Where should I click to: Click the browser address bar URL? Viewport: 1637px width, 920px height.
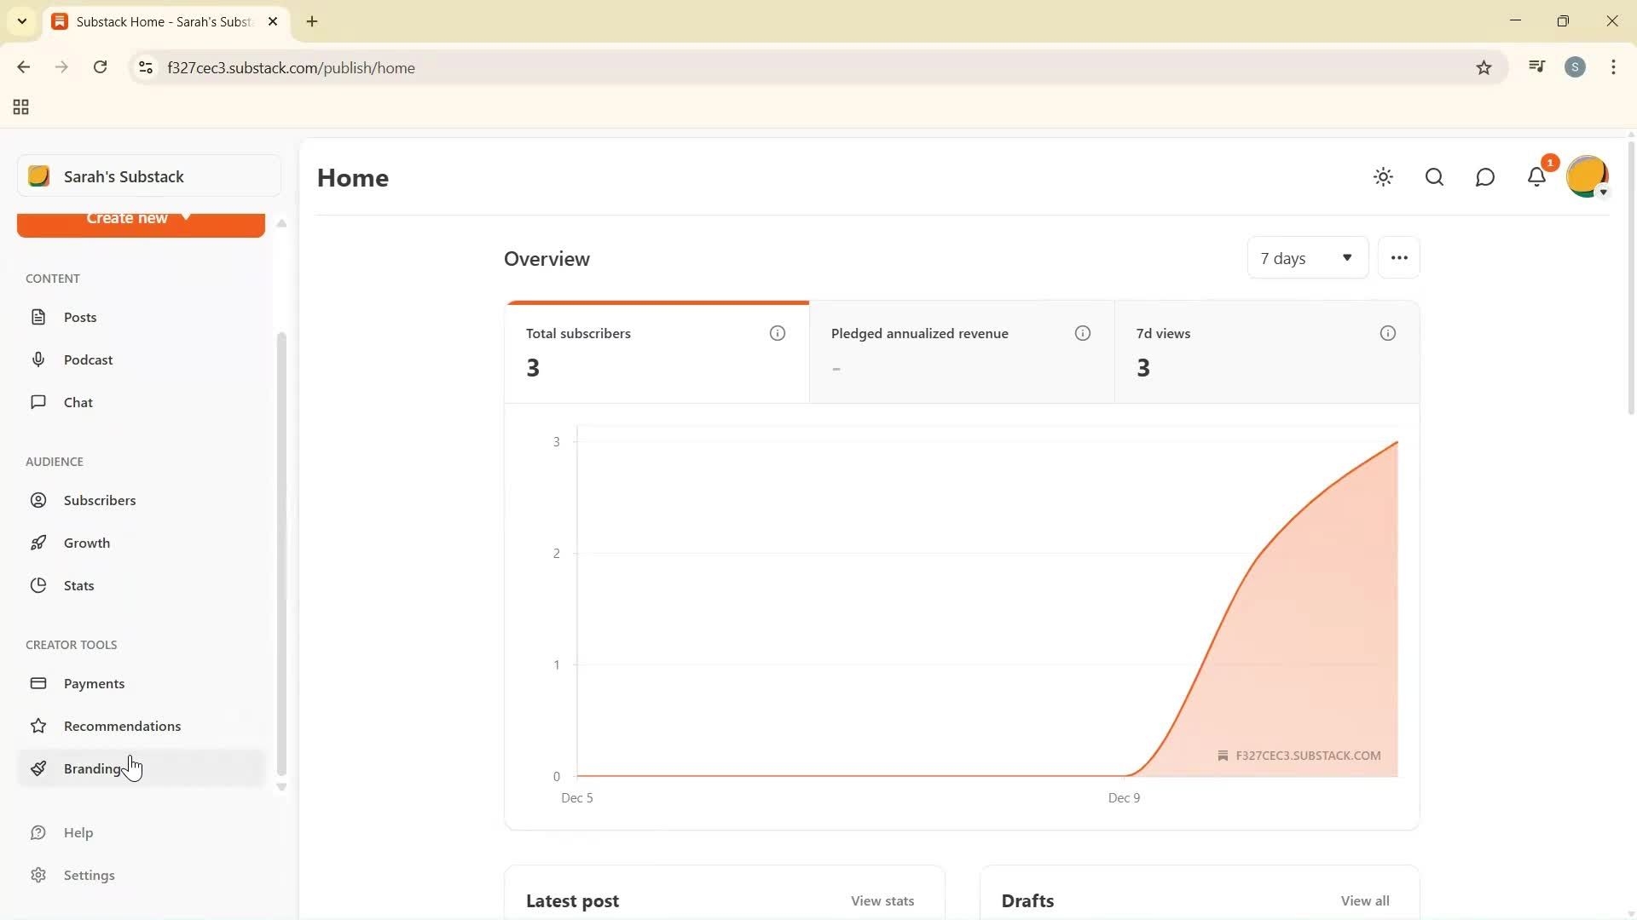pos(292,68)
